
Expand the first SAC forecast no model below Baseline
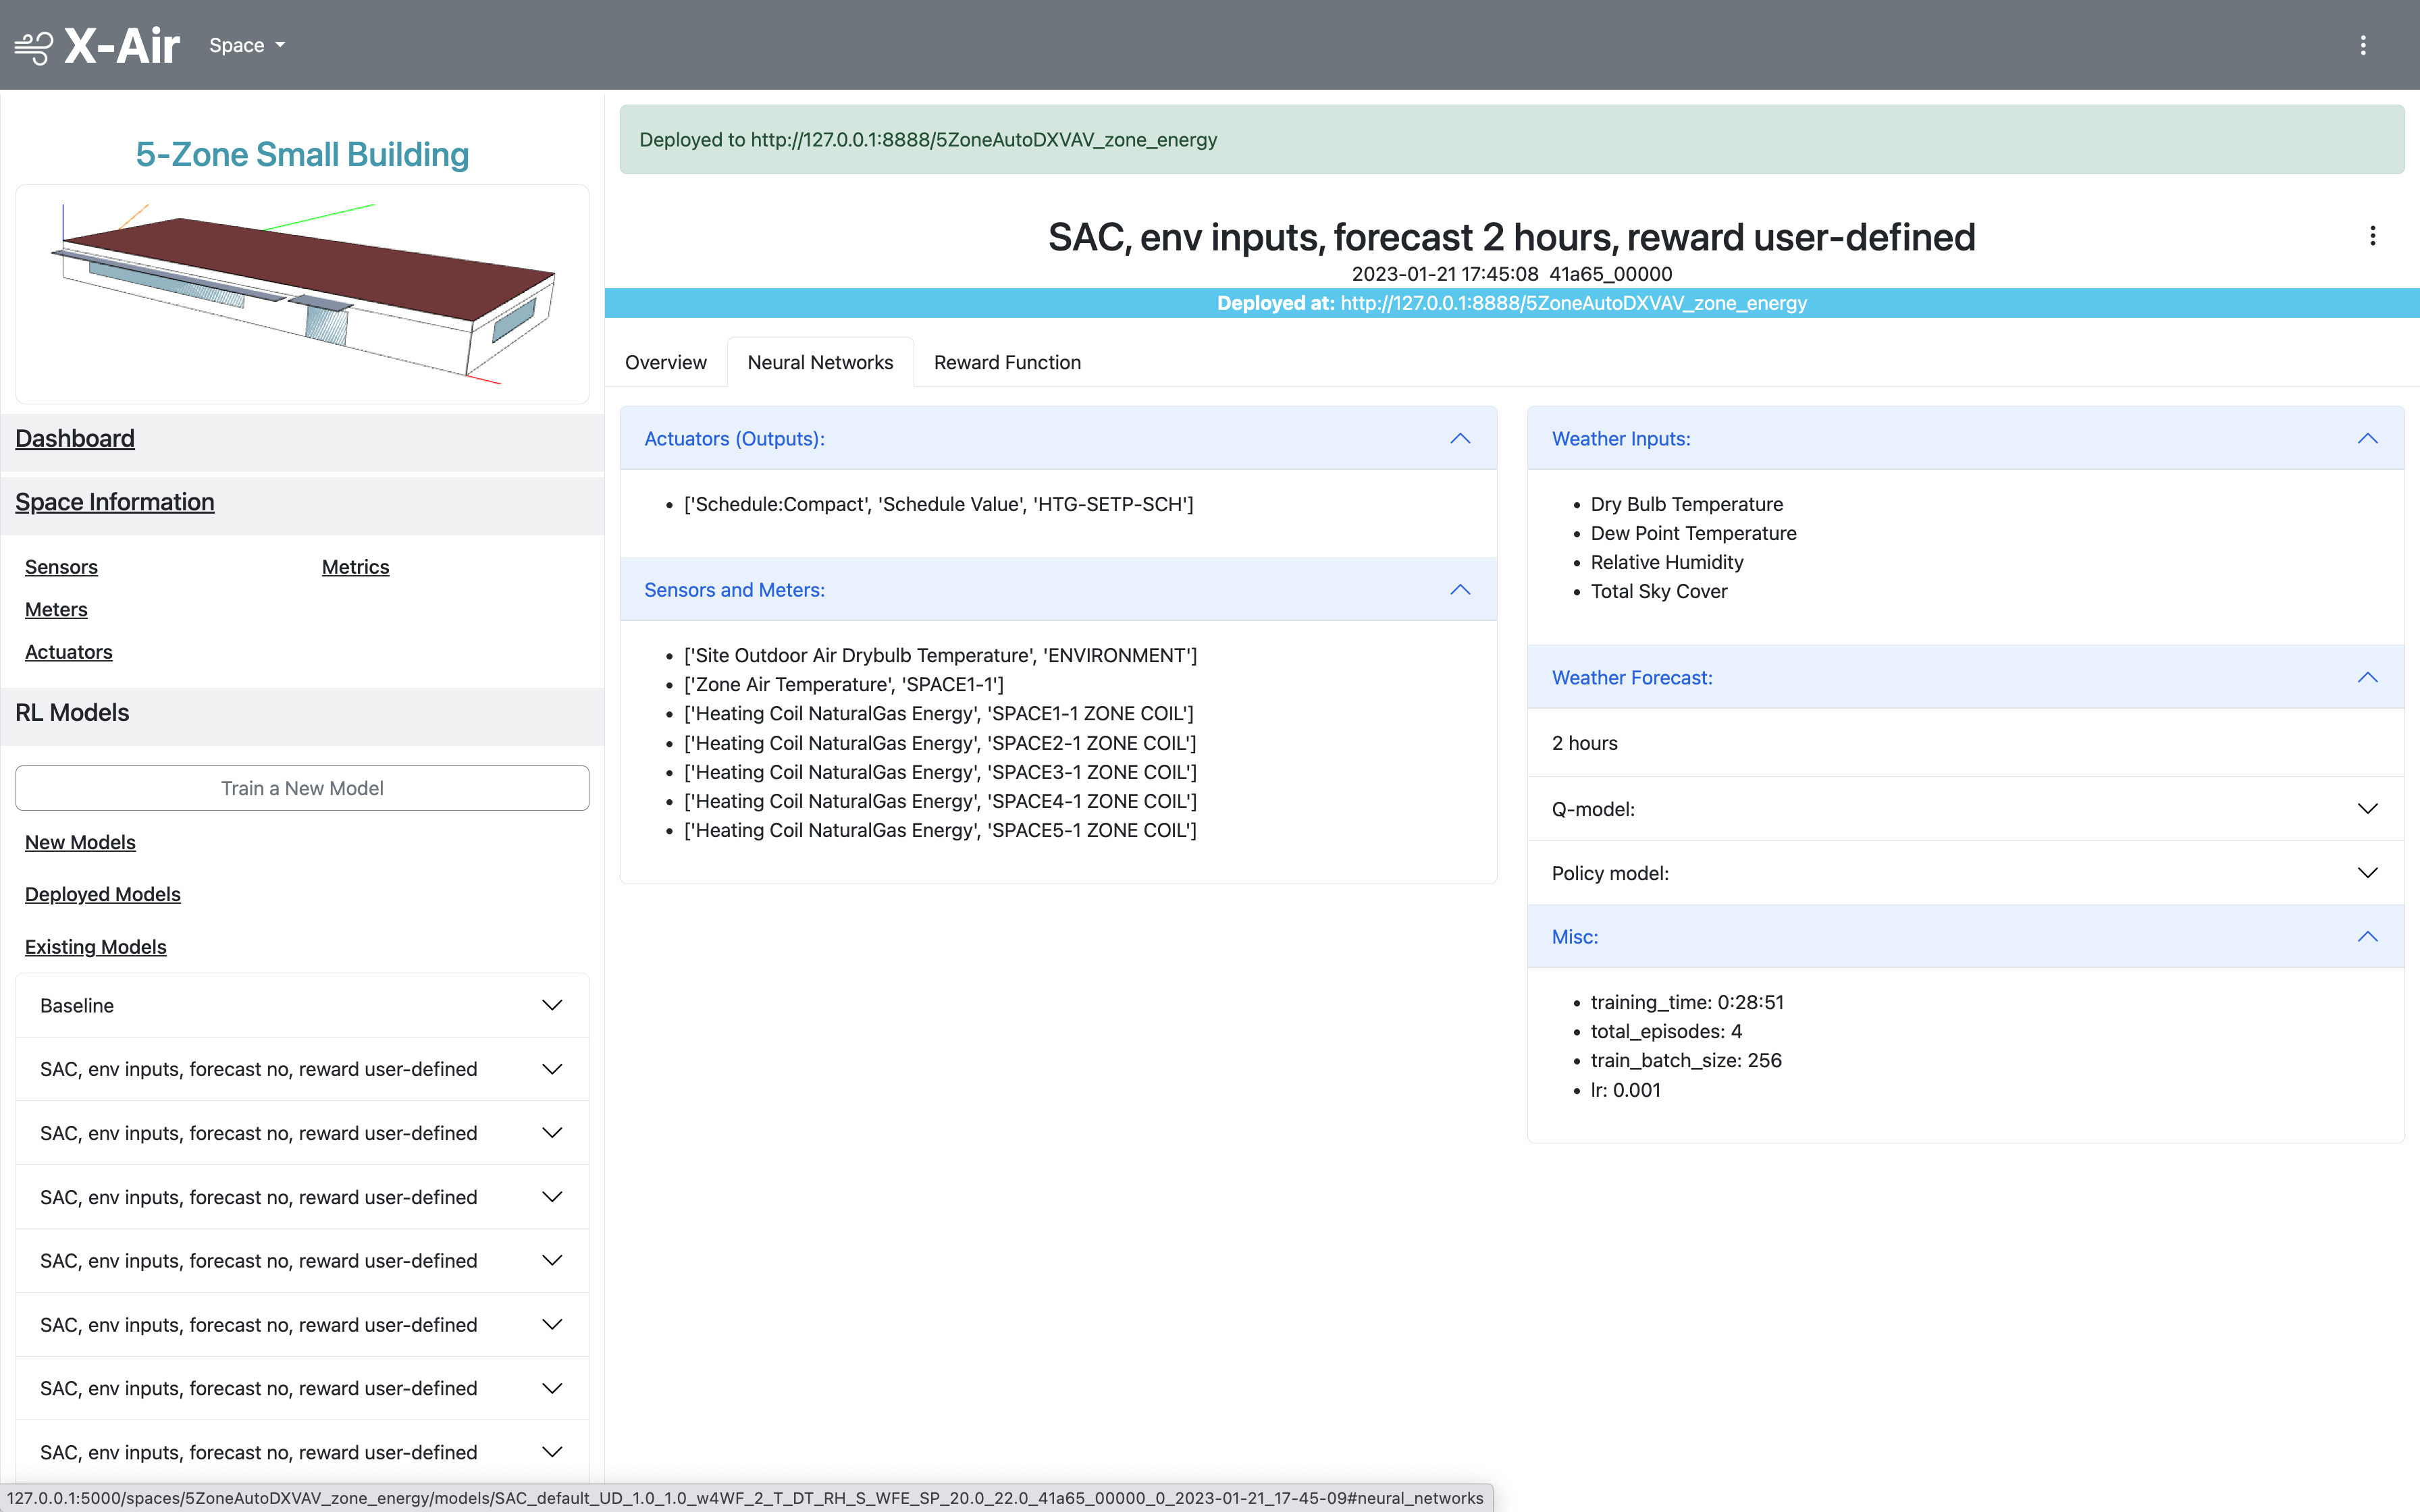tap(302, 1069)
